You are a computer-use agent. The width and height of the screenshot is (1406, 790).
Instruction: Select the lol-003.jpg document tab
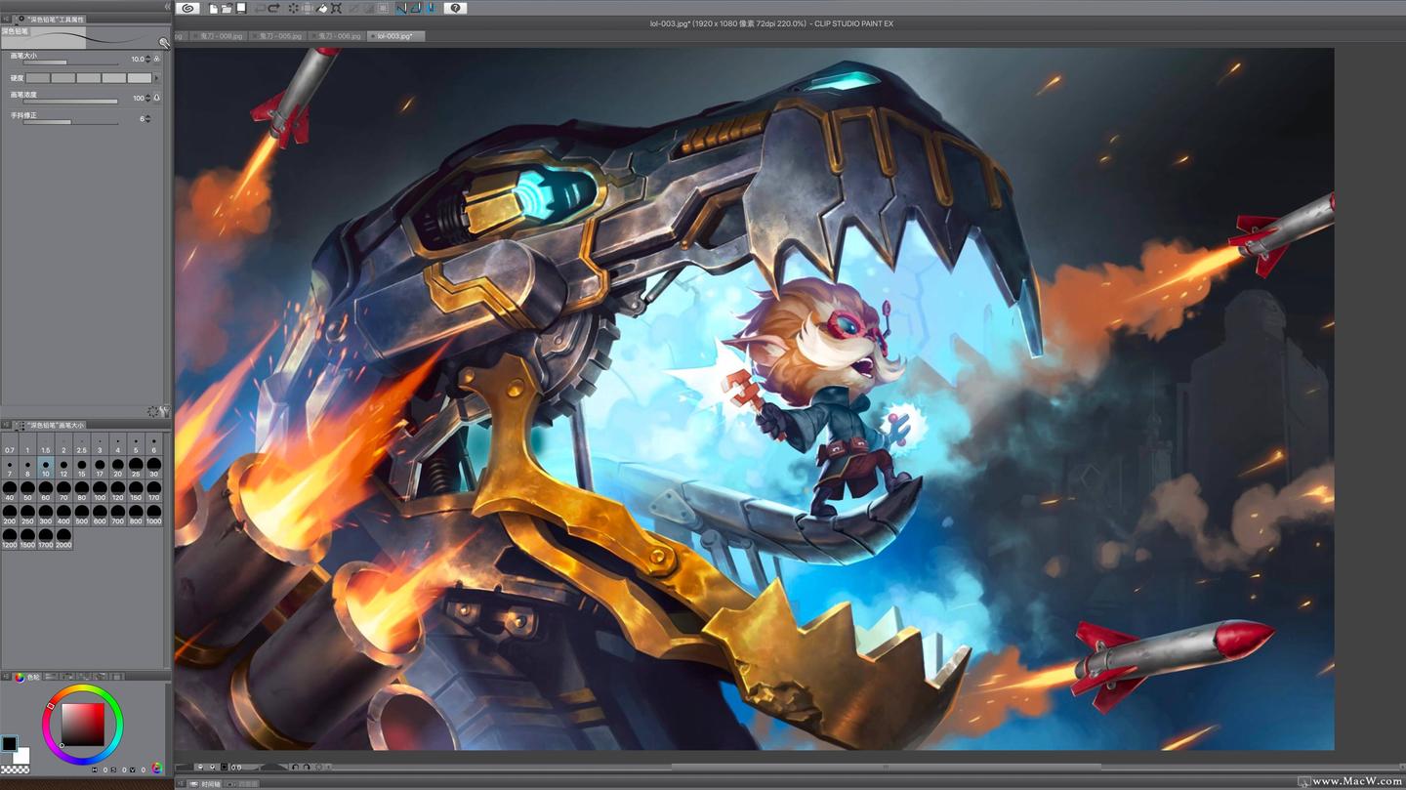coord(395,36)
